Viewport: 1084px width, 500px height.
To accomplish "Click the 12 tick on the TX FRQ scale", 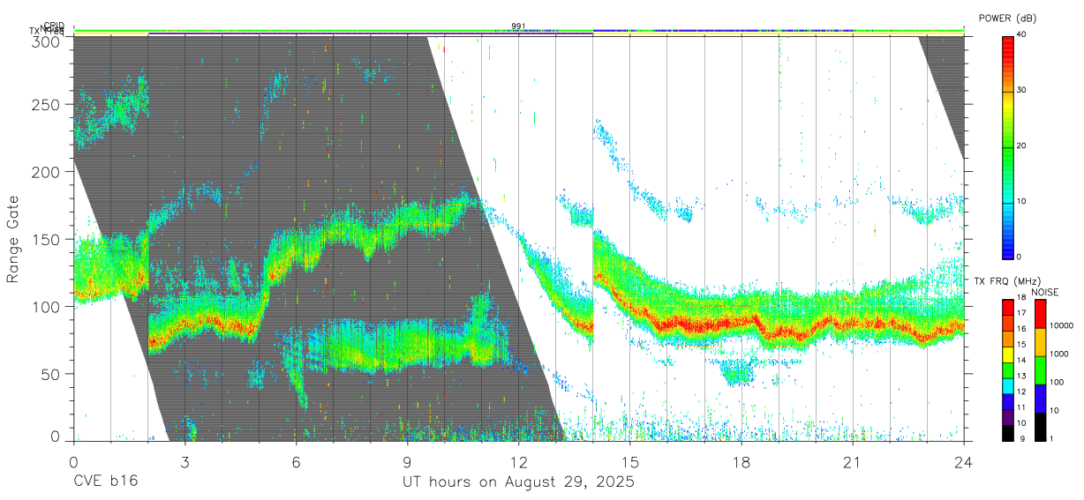I will pos(1021,392).
